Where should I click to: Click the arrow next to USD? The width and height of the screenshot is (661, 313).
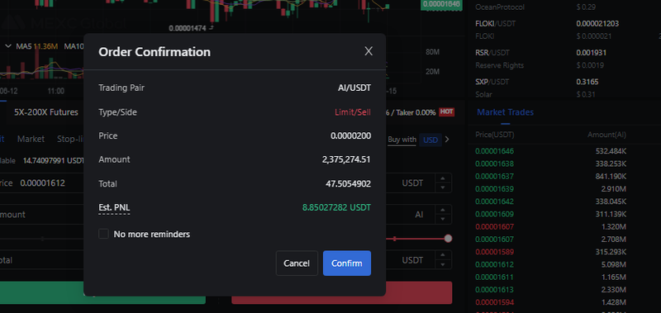pyautogui.click(x=447, y=140)
